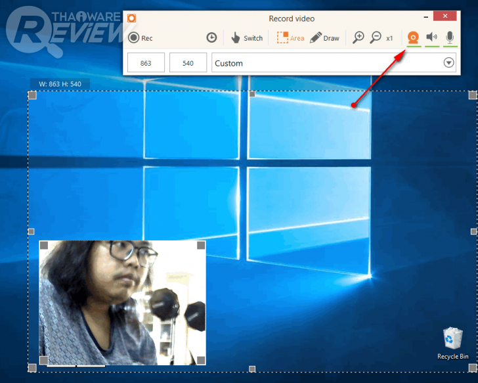Toggle the microphone recording icon
Image resolution: width=478 pixels, height=383 pixels.
tap(450, 37)
